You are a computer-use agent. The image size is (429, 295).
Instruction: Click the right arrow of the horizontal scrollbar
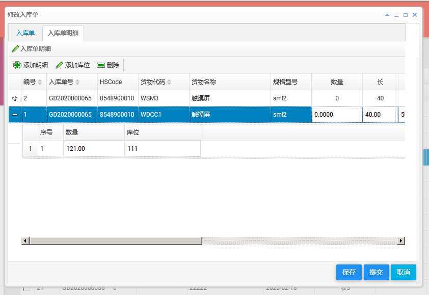(401, 240)
